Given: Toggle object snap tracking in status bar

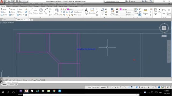Looking at the screenshot, I should 129,87.
